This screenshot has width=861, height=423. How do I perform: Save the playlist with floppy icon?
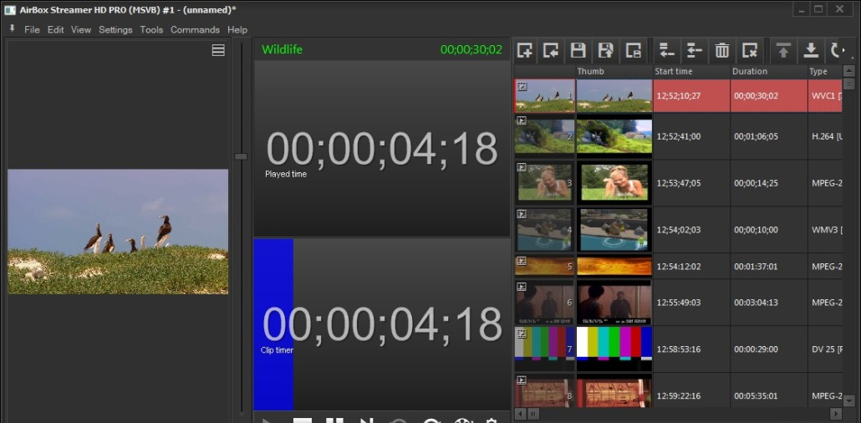point(578,50)
